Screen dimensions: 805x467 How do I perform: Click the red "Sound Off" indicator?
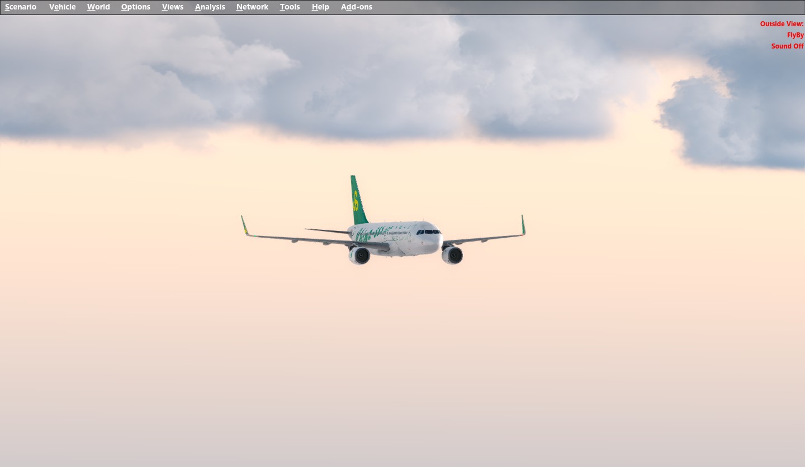click(x=787, y=46)
